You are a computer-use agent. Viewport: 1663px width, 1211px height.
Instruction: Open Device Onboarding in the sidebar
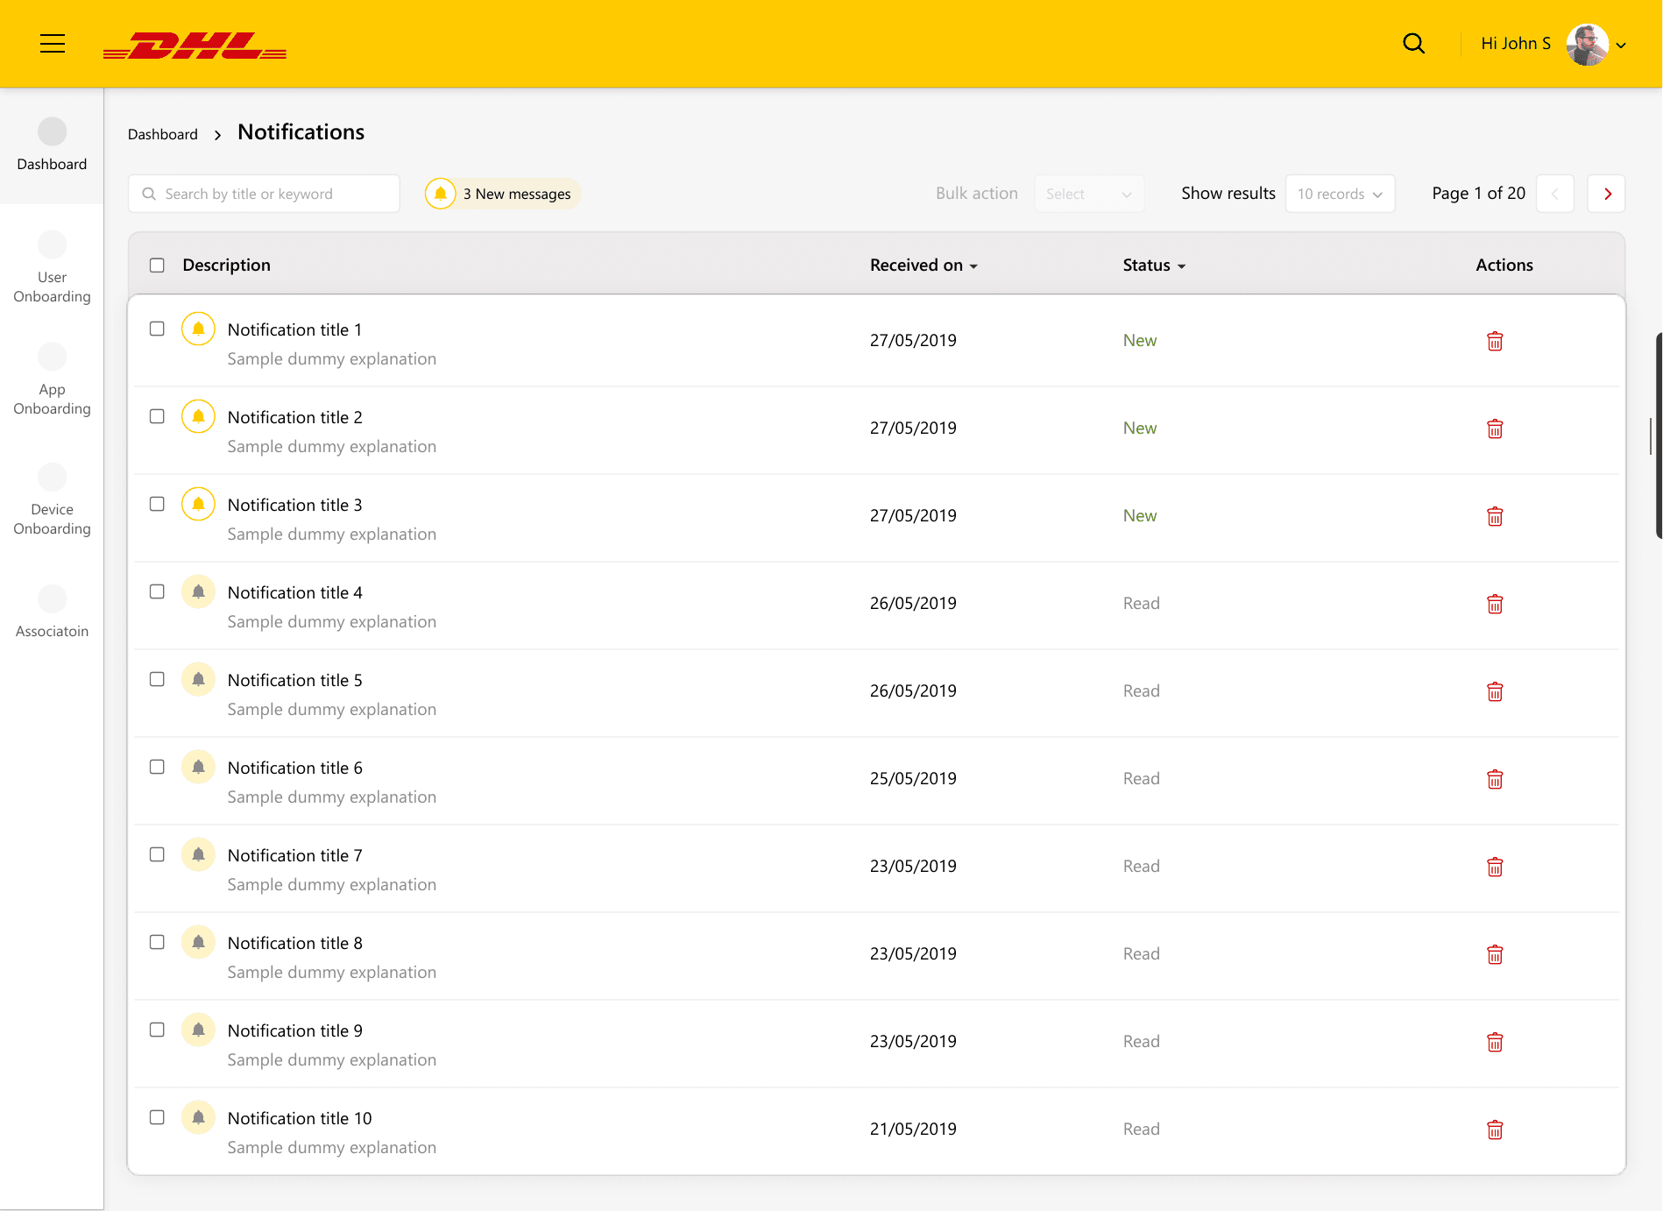52,499
